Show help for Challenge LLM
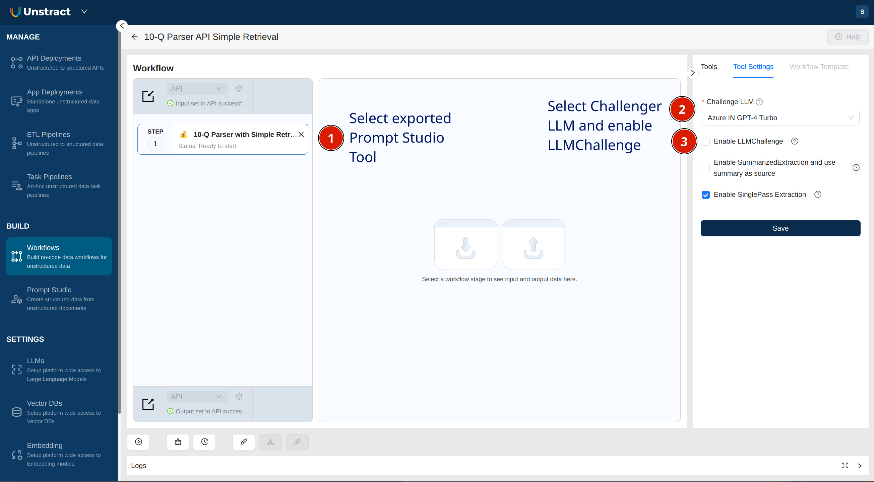 click(759, 102)
